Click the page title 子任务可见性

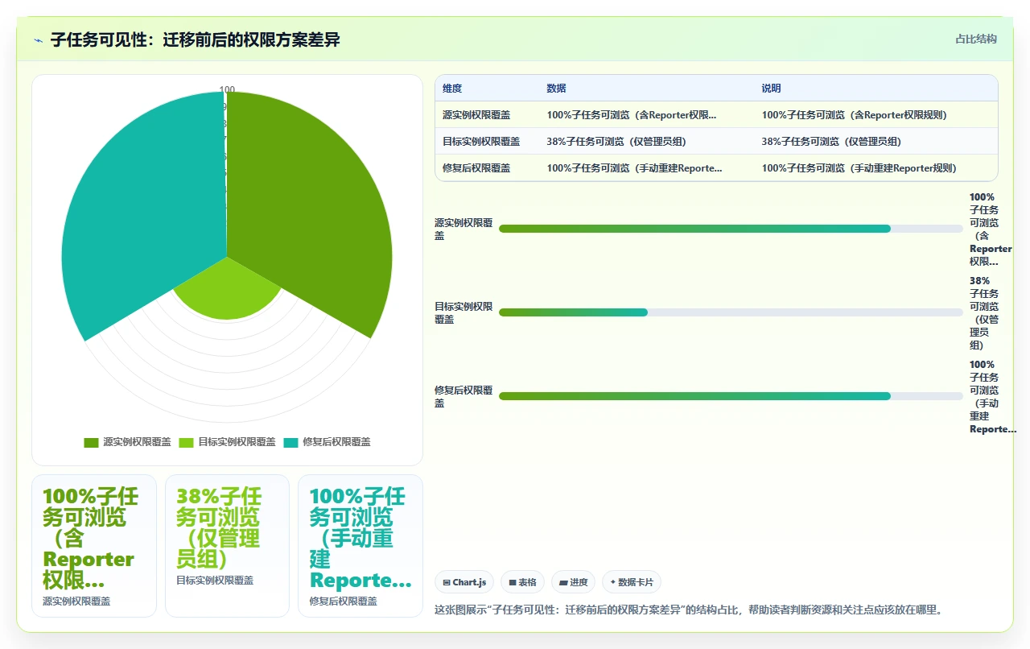(x=196, y=39)
